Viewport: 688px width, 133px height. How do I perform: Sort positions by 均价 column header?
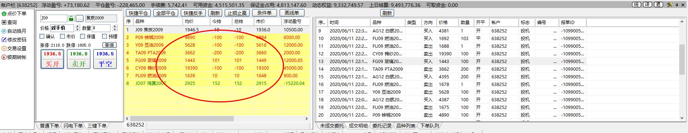click(197, 22)
